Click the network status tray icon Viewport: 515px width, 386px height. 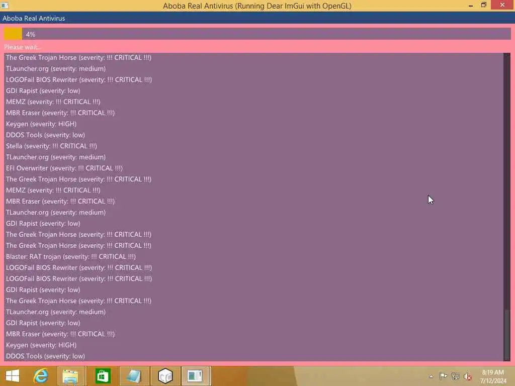pyautogui.click(x=455, y=376)
